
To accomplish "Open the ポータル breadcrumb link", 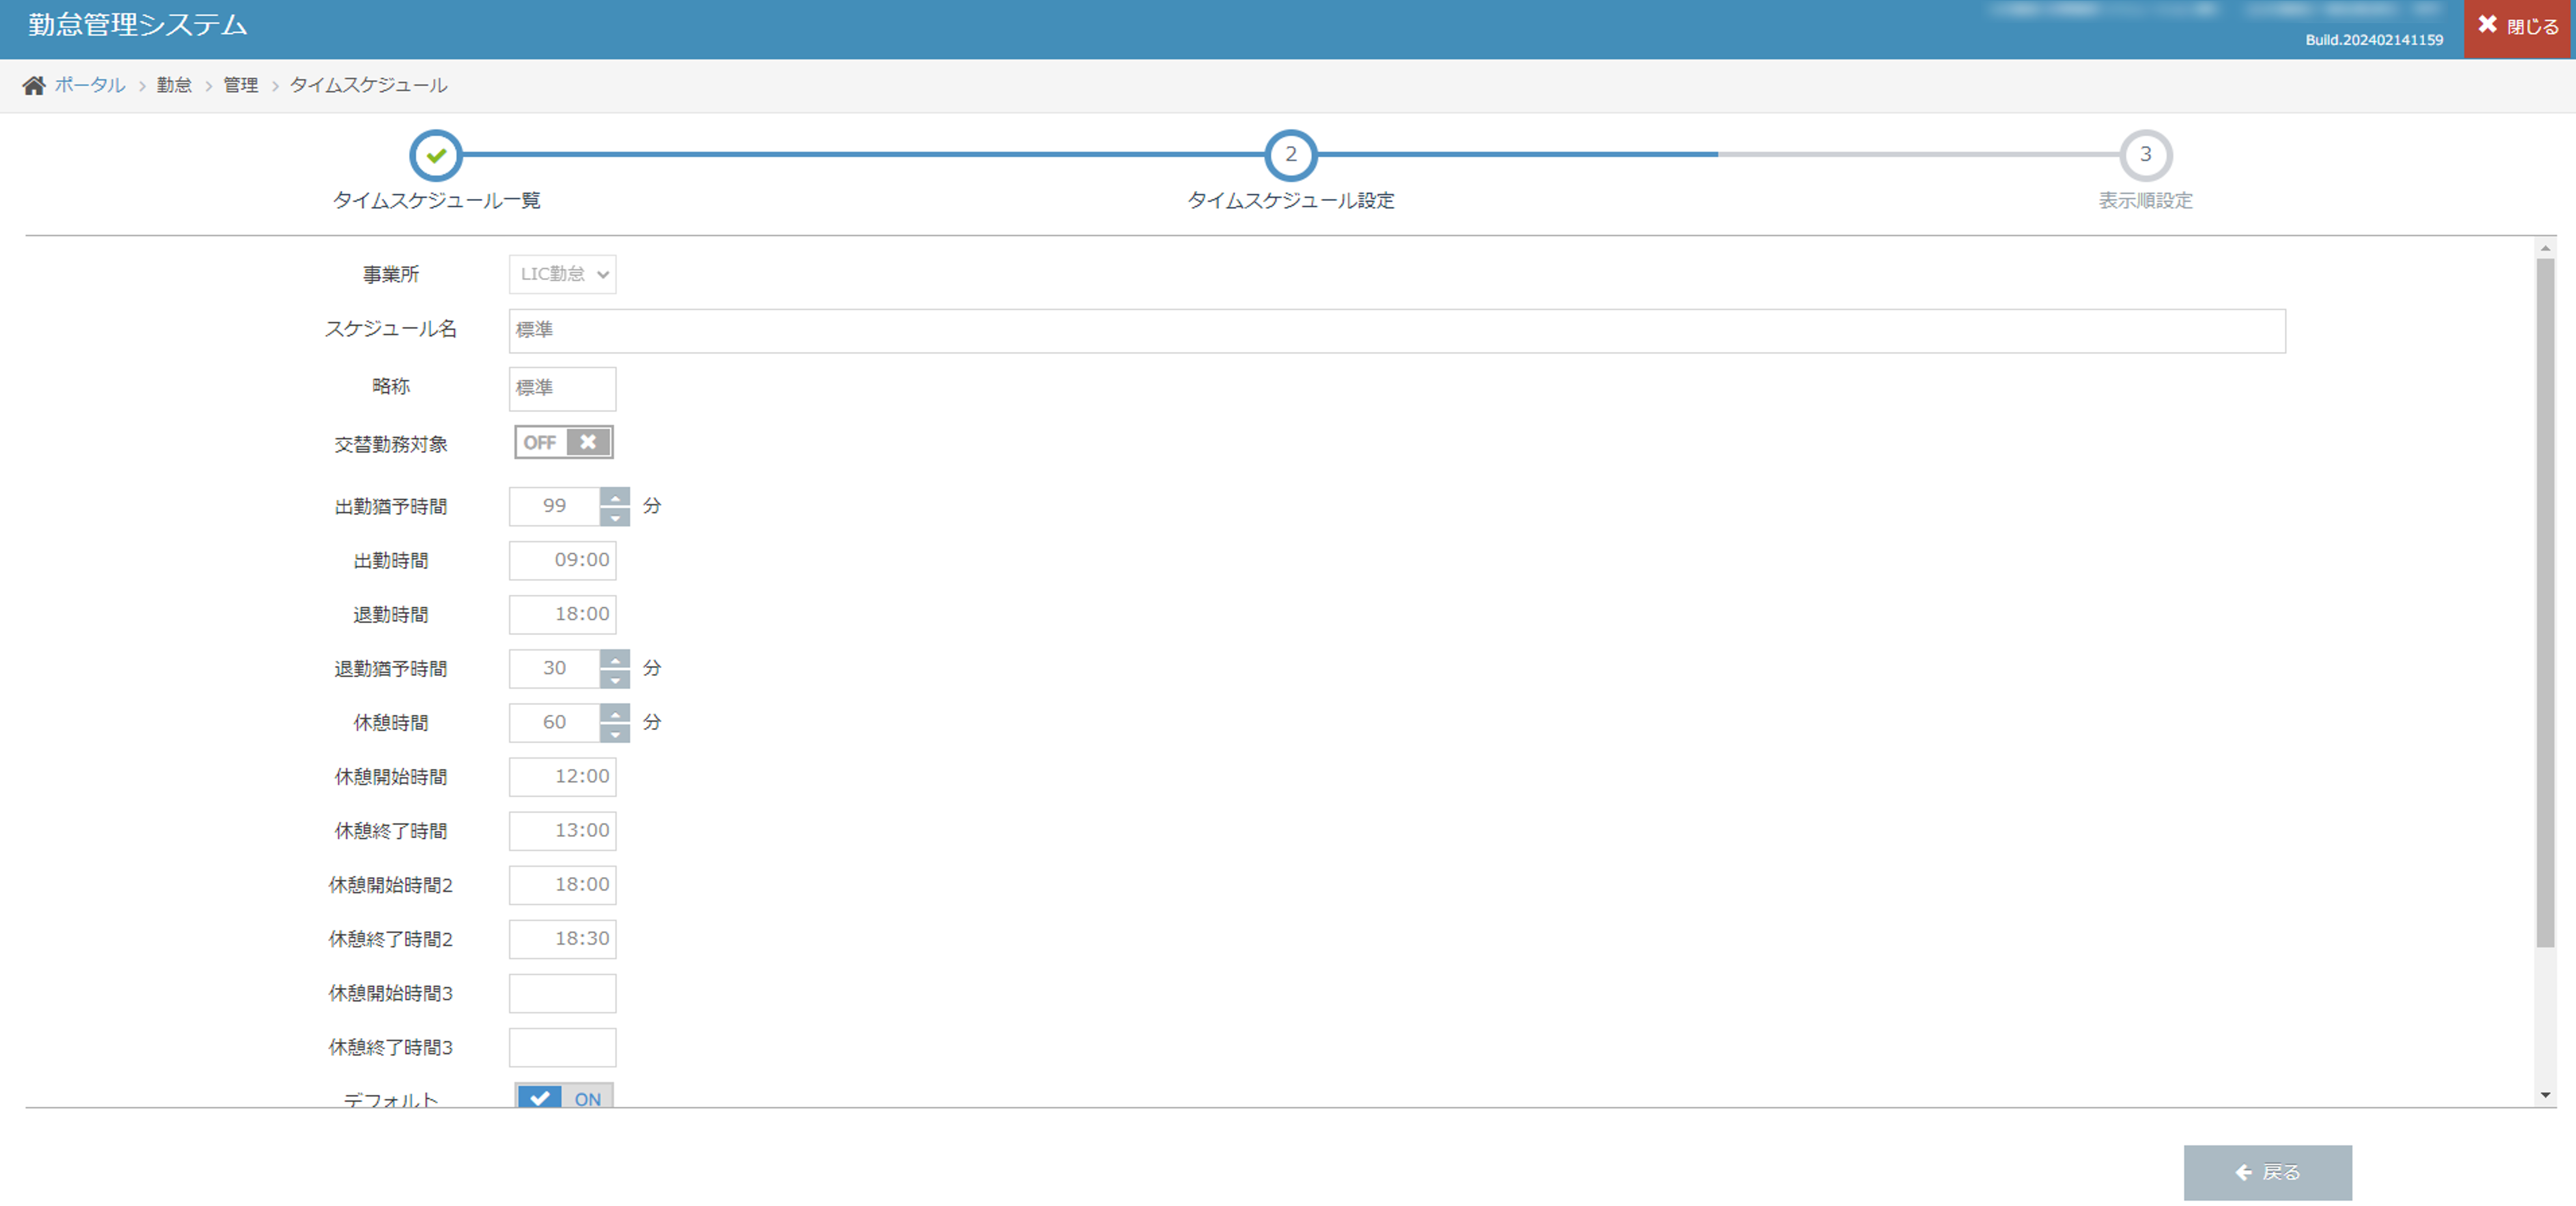I will pyautogui.click(x=90, y=86).
